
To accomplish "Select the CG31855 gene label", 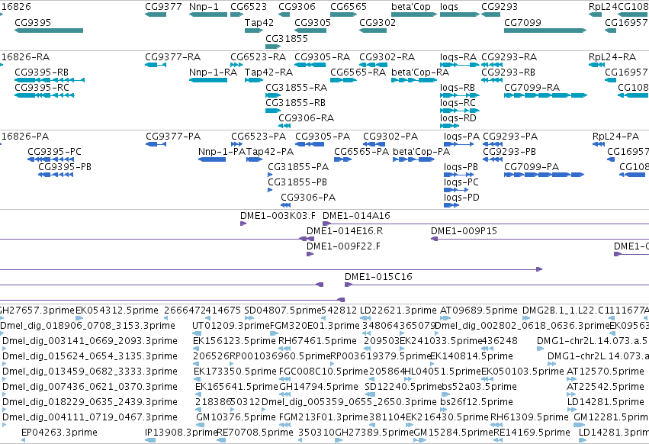I will (287, 38).
